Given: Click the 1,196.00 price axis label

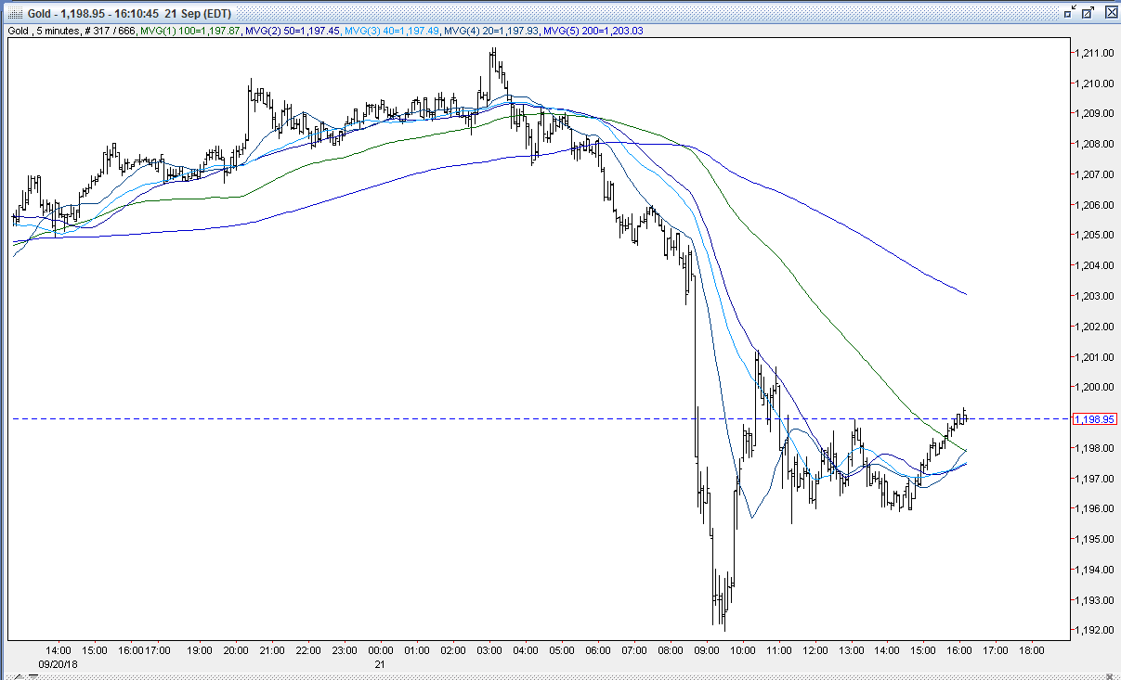Looking at the screenshot, I should click(1094, 508).
